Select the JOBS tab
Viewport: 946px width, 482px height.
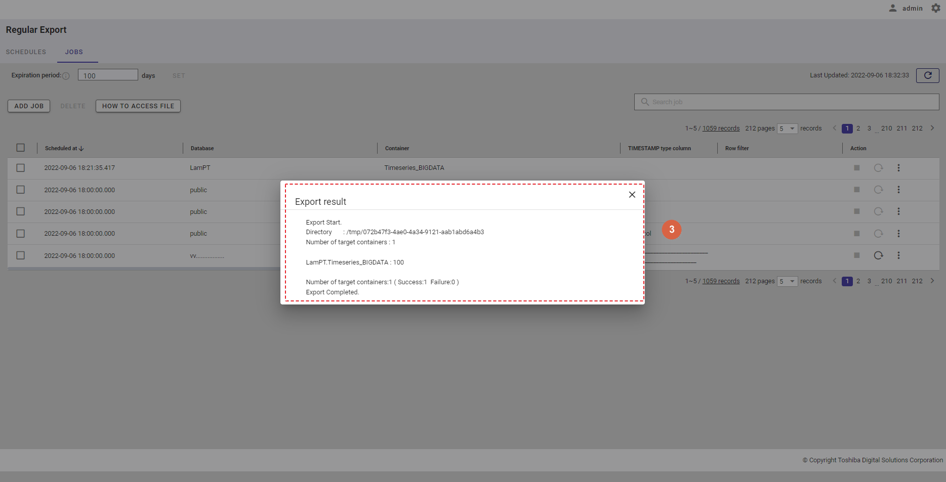(74, 52)
